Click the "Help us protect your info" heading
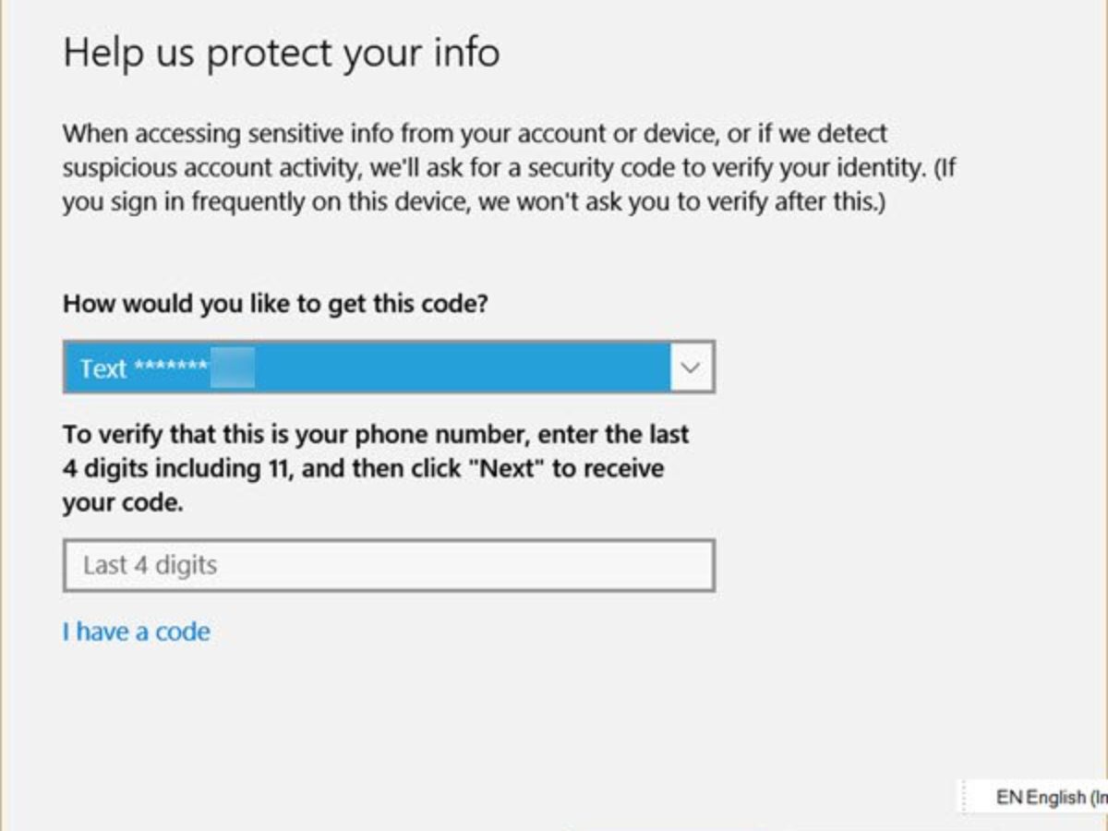This screenshot has width=1108, height=831. (x=282, y=52)
